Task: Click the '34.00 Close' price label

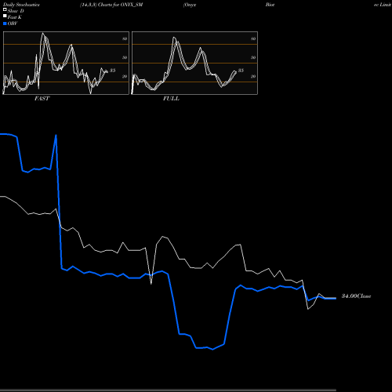Action: pos(357,296)
